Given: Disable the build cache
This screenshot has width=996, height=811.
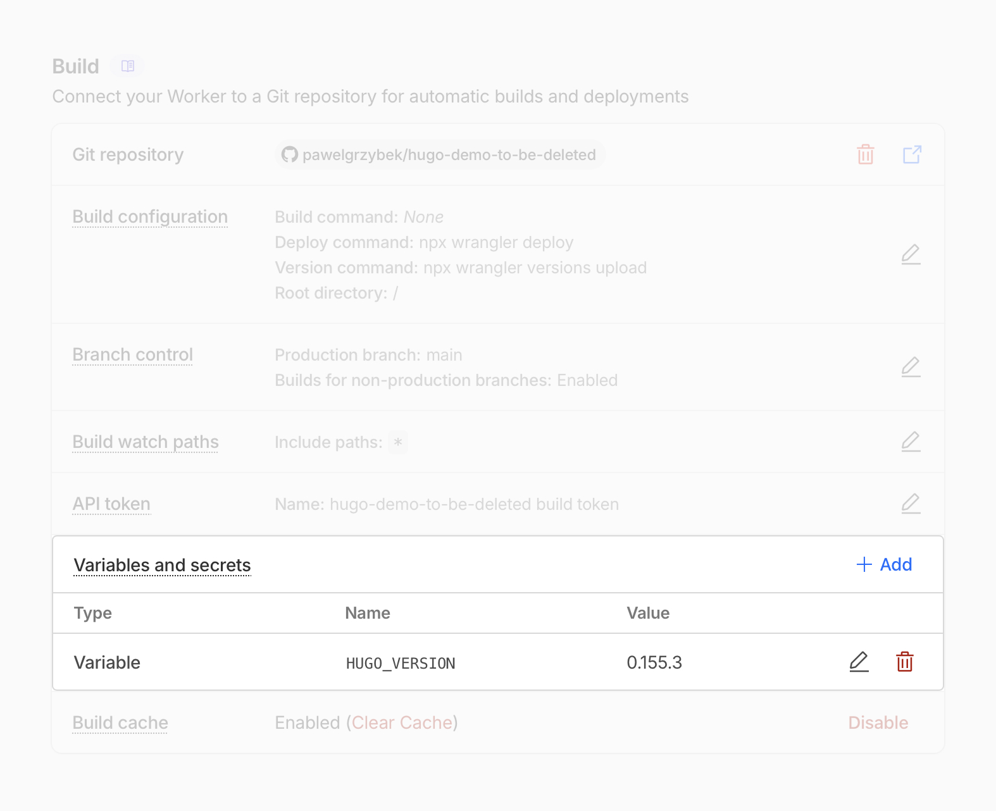Looking at the screenshot, I should (x=878, y=722).
